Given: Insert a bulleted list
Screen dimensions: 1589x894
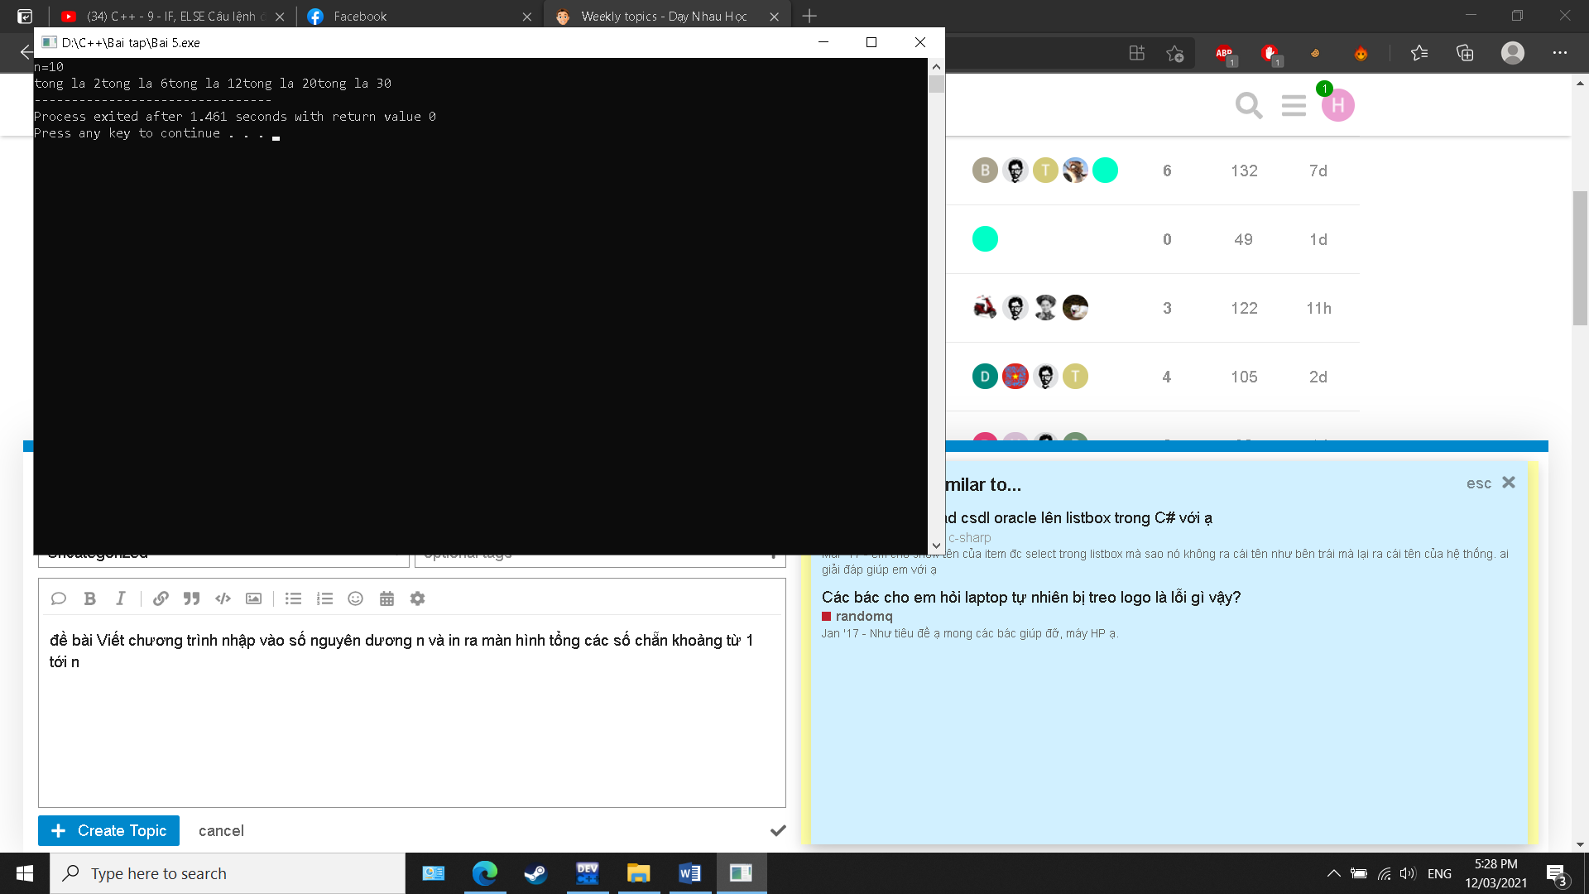Looking at the screenshot, I should (x=293, y=598).
